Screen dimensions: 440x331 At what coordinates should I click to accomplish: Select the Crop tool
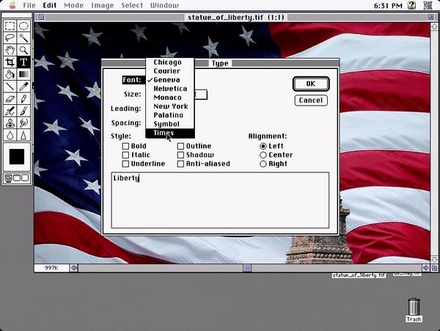coord(10,62)
